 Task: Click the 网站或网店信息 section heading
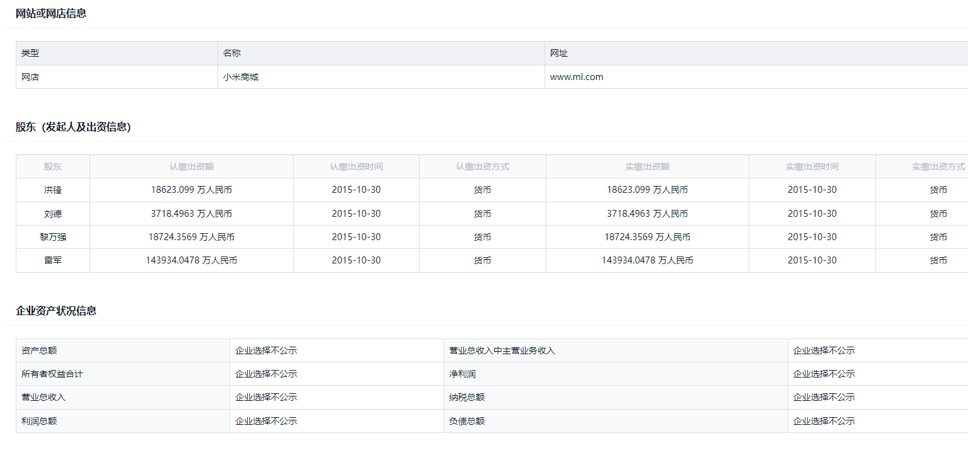pyautogui.click(x=51, y=13)
